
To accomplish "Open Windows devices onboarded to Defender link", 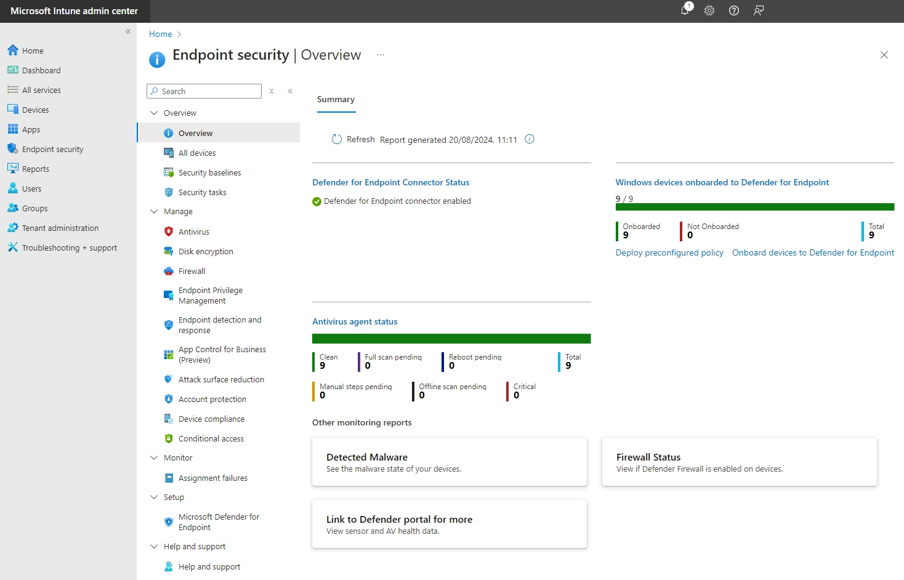I will pyautogui.click(x=722, y=182).
